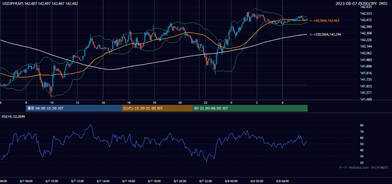Click price axis label 142.472
Screen dimensions: 392x184
pyautogui.click(x=365, y=20)
